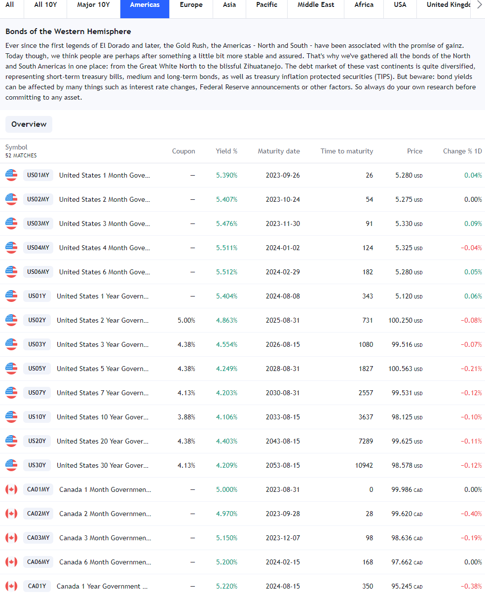The image size is (485, 595).
Task: Click the US flag icon beside US01Y
Action: pyautogui.click(x=11, y=296)
